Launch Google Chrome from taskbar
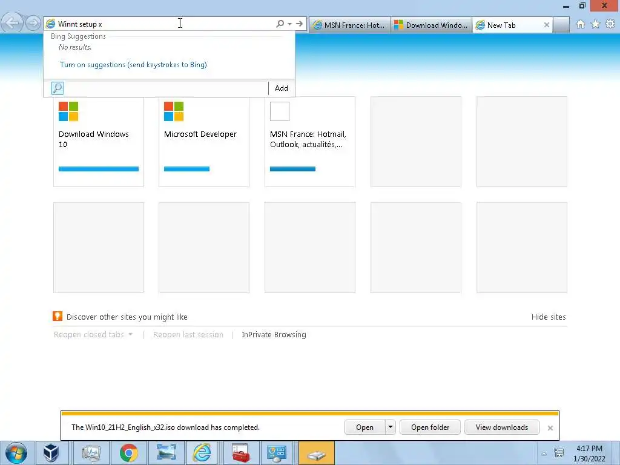The height and width of the screenshot is (465, 620). [x=128, y=453]
